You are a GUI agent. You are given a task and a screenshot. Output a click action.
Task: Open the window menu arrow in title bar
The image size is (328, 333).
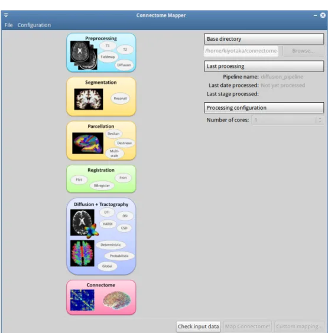tap(6, 15)
